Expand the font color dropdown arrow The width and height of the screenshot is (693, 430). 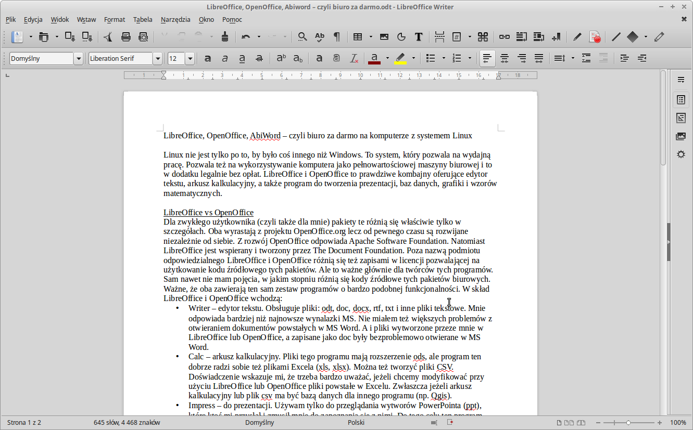tap(387, 58)
